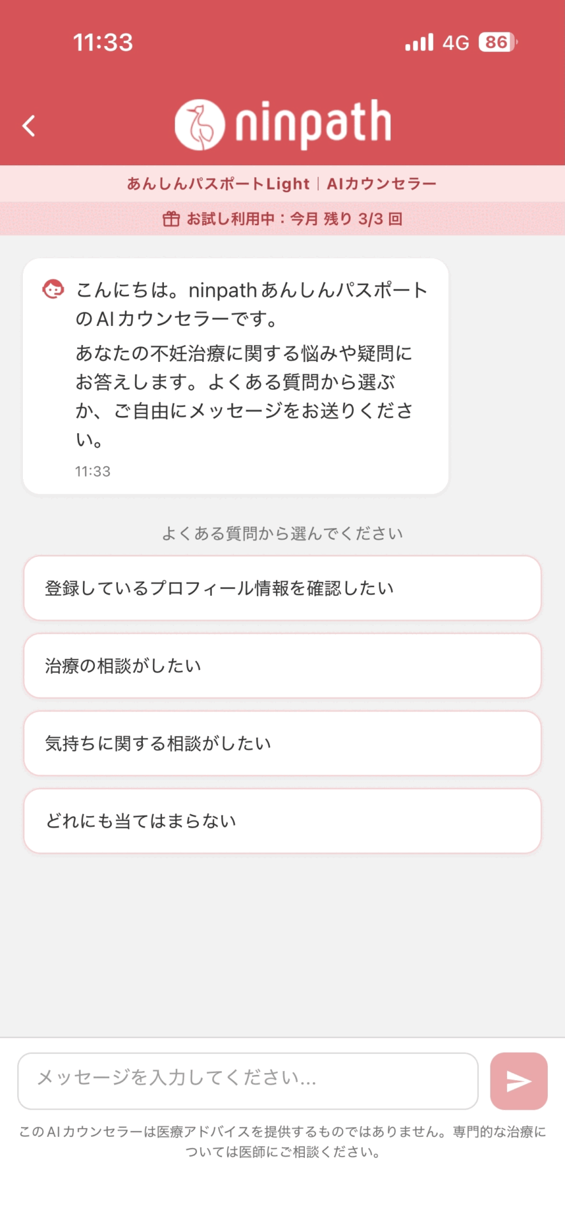Tap the AI counselor greeting message bubble
The height and width of the screenshot is (1225, 565).
236,376
